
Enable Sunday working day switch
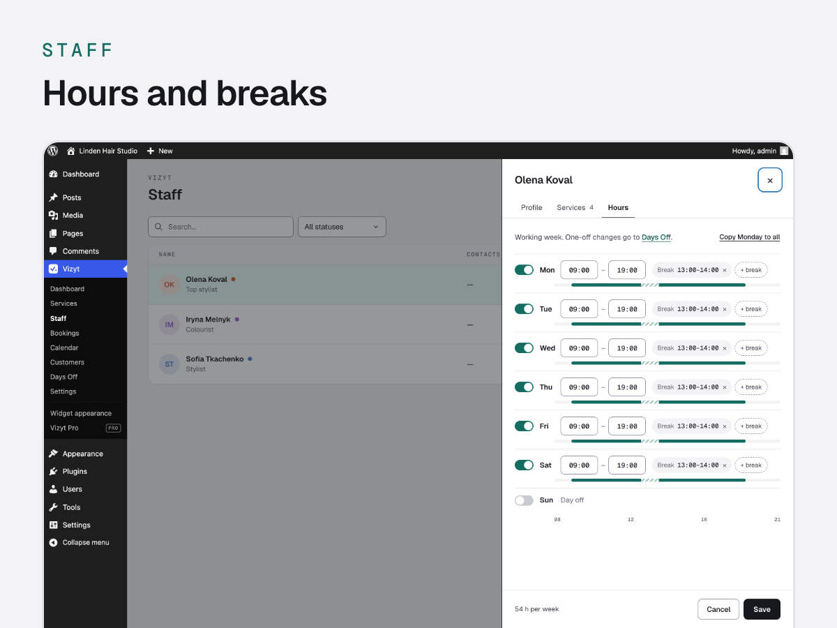point(524,500)
